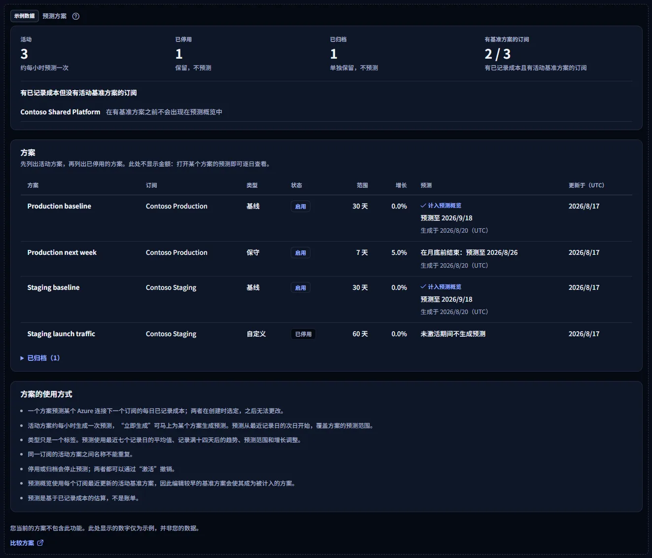Click the 范围 column header
Viewport: 652px width, 558px height.
pyautogui.click(x=362, y=185)
